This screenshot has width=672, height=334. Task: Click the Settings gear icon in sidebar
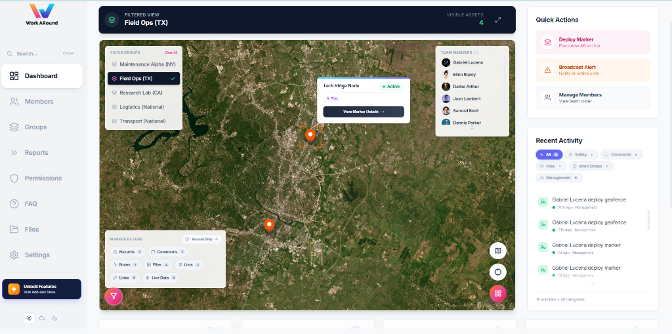[x=14, y=255]
